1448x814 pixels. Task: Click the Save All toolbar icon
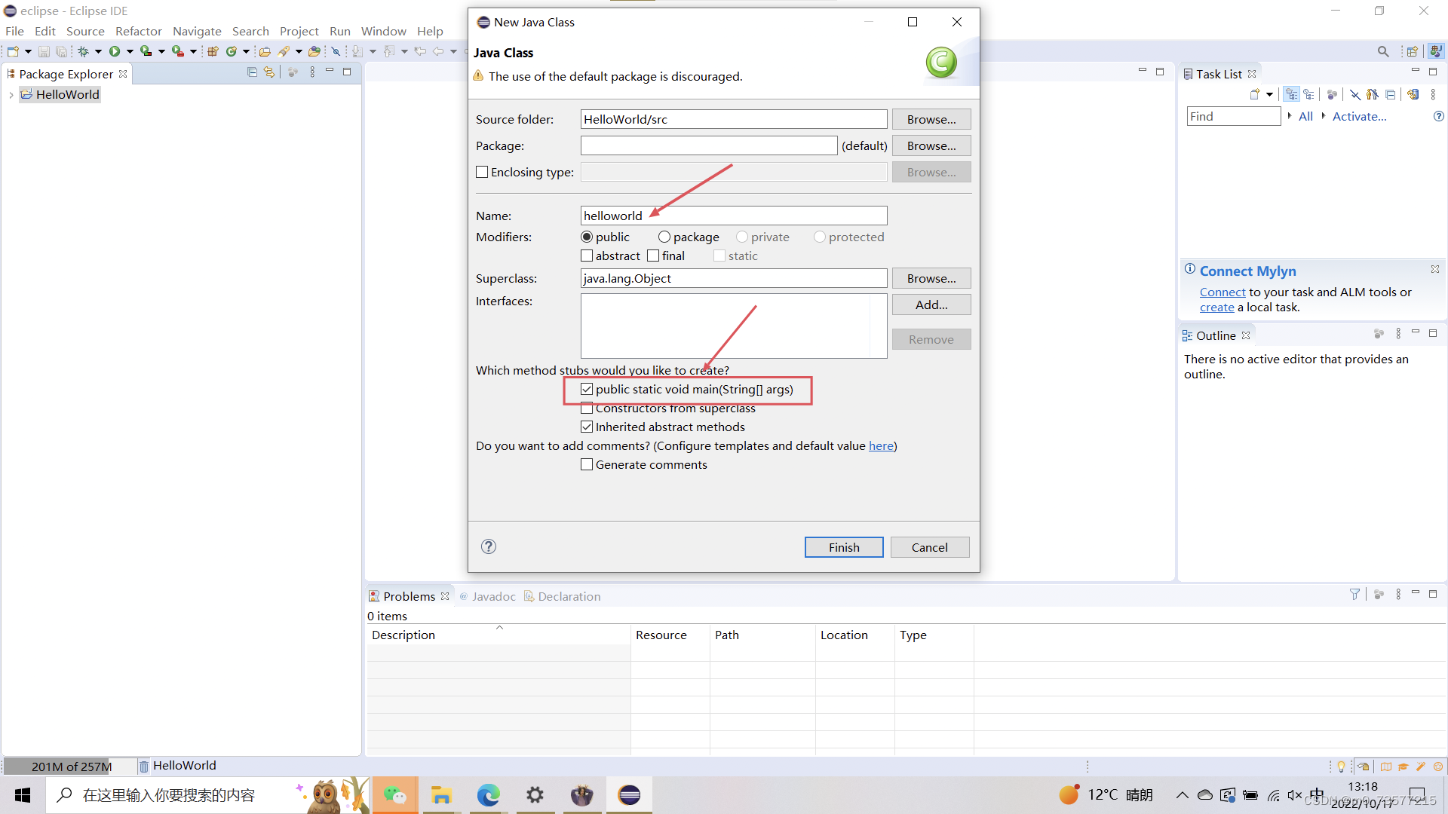[61, 51]
